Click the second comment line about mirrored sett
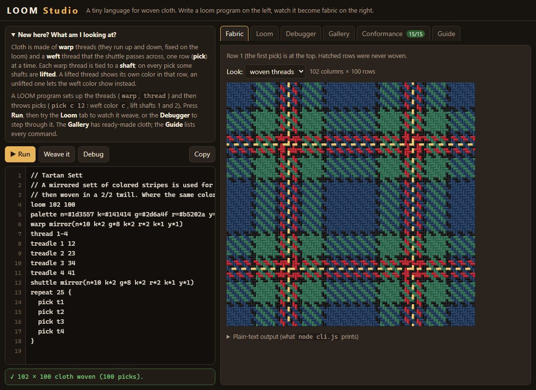 (122, 185)
